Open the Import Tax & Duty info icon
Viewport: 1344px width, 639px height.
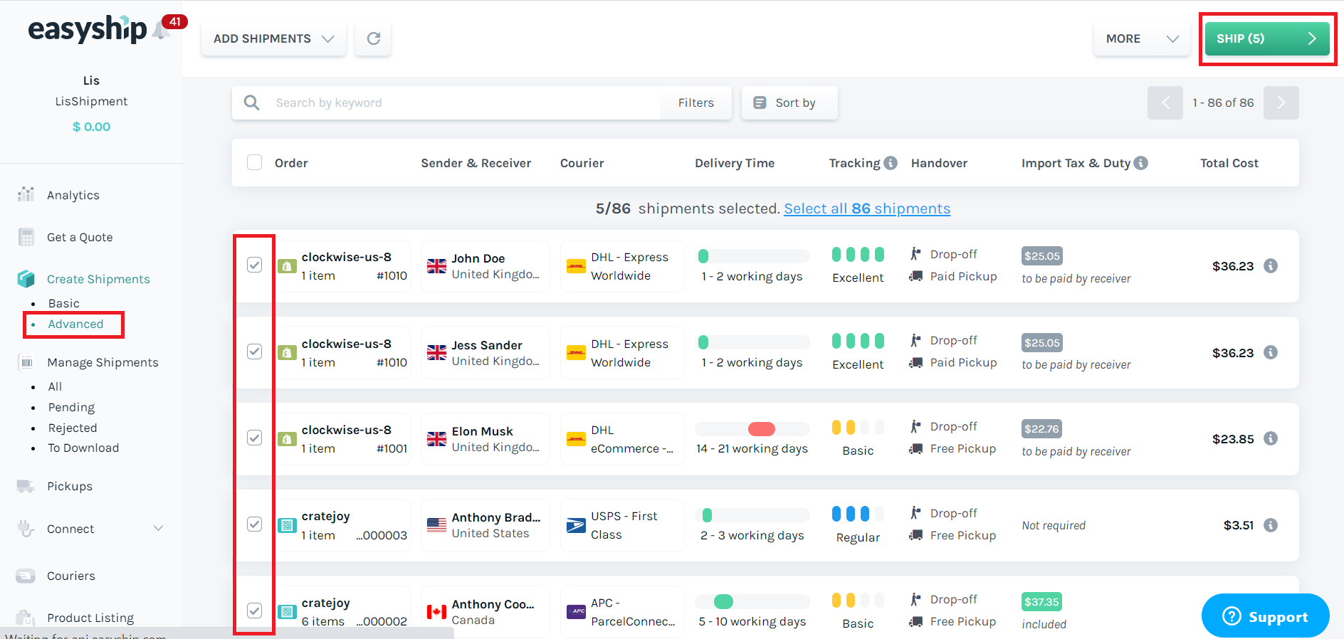[1141, 163]
